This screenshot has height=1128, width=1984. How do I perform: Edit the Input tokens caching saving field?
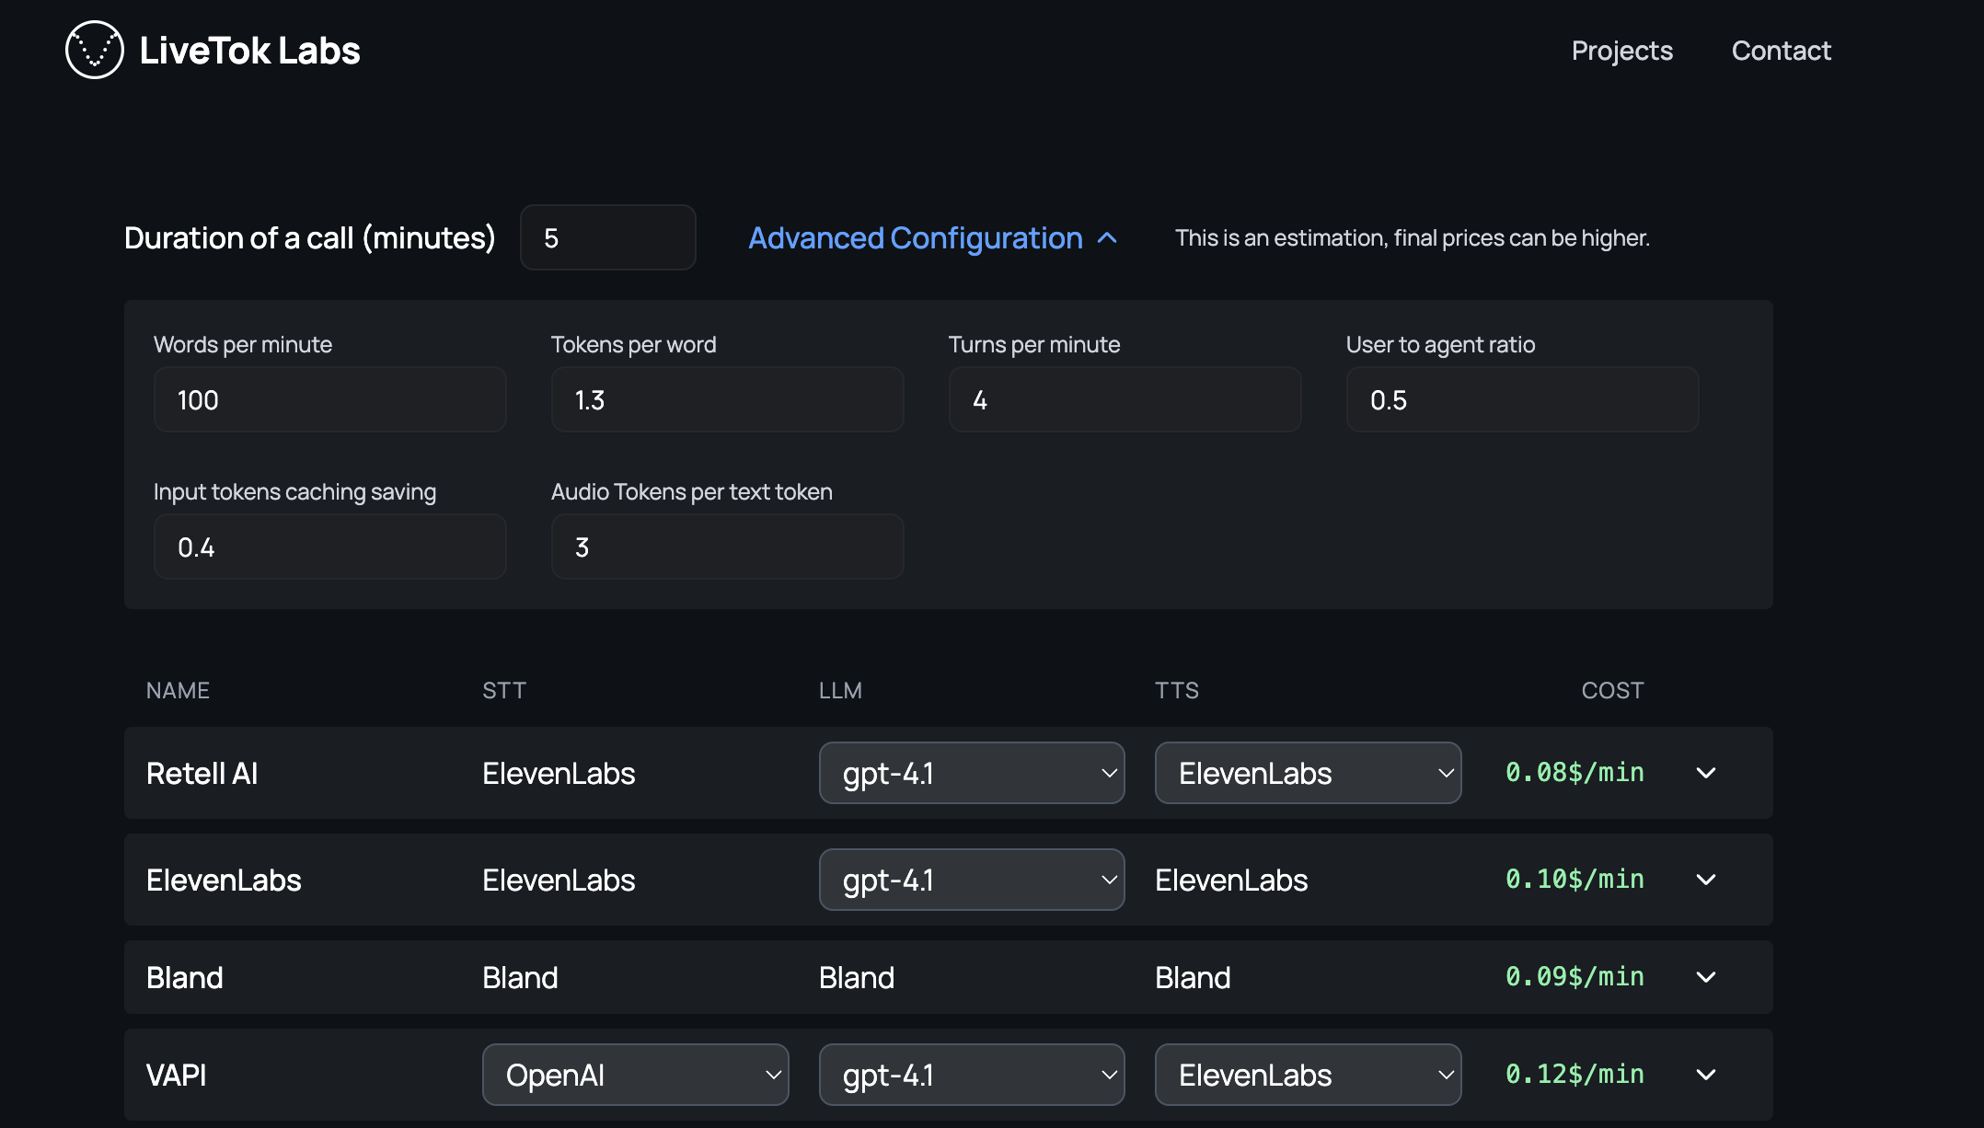coord(329,547)
